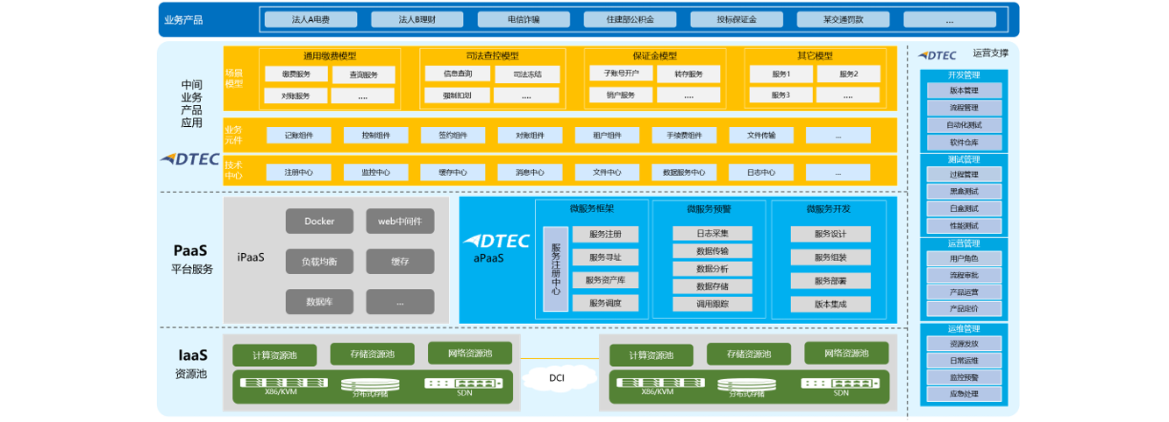Image resolution: width=1169 pixels, height=422 pixels.
Task: Click the left 计算资源池 green block
Action: point(274,355)
